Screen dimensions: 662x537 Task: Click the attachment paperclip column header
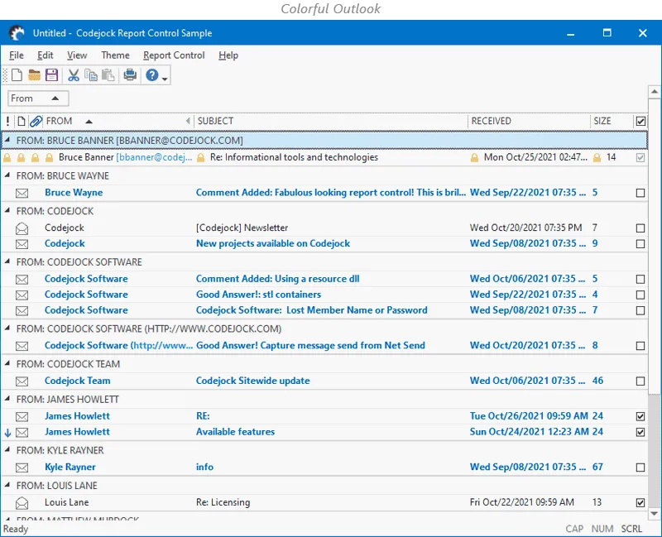click(36, 122)
